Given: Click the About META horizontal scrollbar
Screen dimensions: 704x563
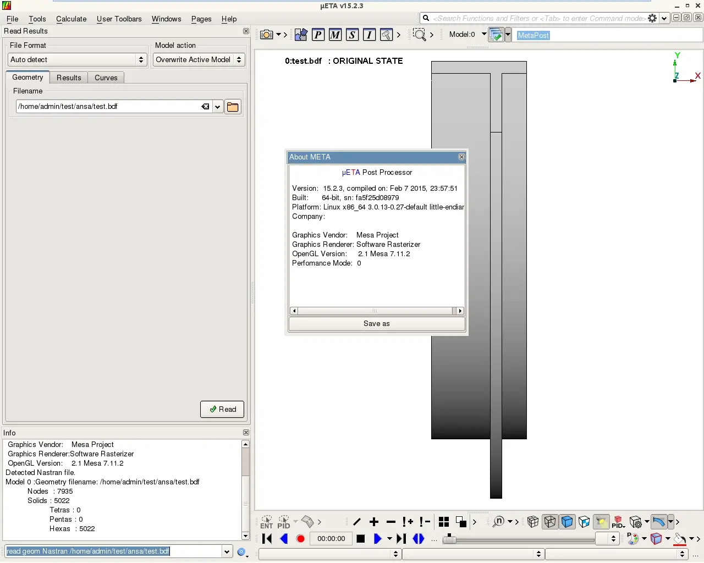Looking at the screenshot, I should click(377, 311).
